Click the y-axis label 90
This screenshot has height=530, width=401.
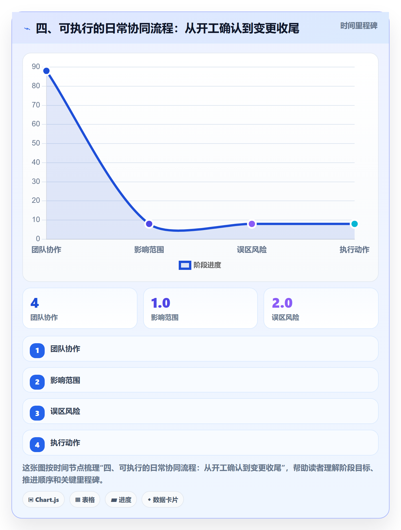coord(36,66)
